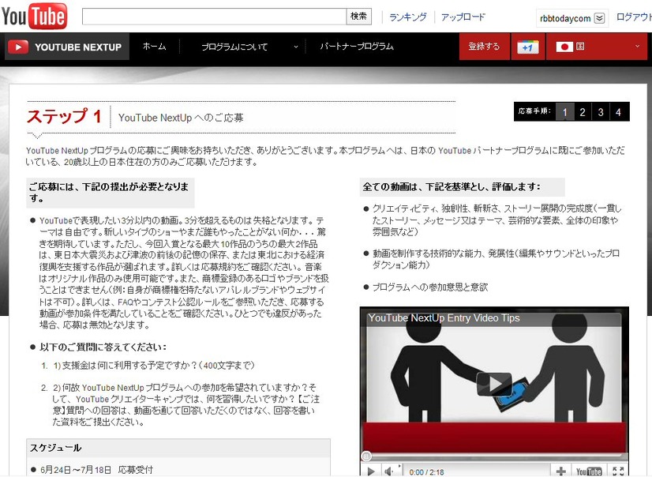Click the ログアウト link
This screenshot has height=477, width=652.
634,17
